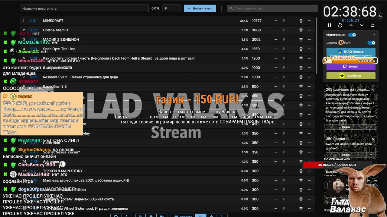The image size is (387, 217).
Task: Add amount to МАФИЯ 2 ЕДИШИОН
Action: (x=276, y=39)
